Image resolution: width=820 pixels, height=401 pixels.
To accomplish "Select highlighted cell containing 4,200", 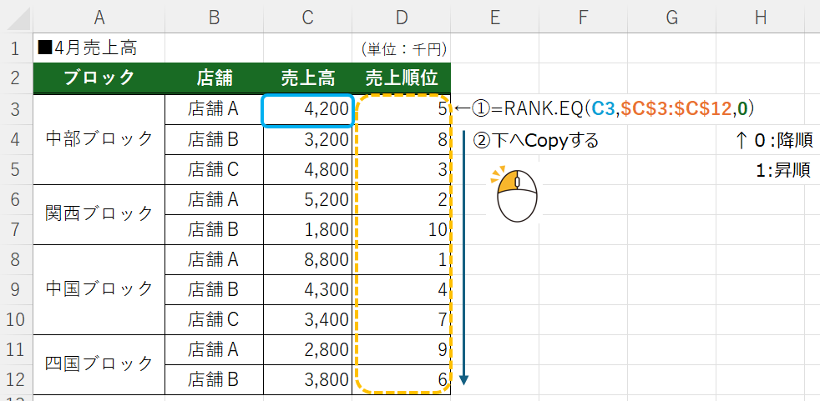I will [307, 109].
